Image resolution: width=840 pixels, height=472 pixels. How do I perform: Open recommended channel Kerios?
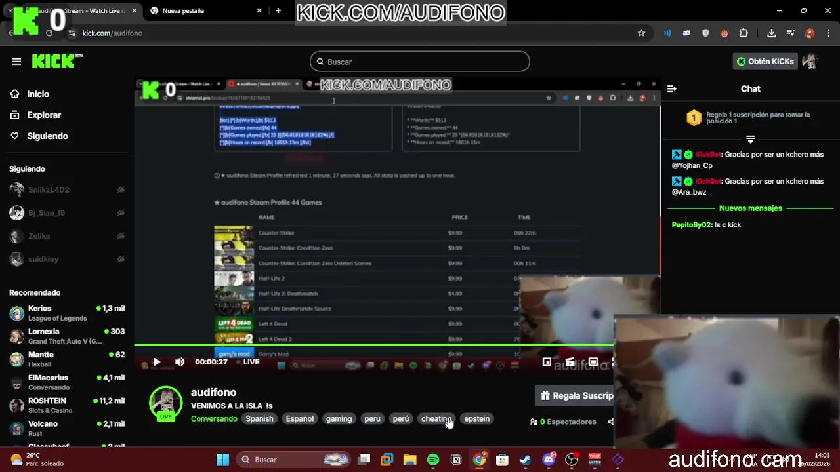[66, 313]
